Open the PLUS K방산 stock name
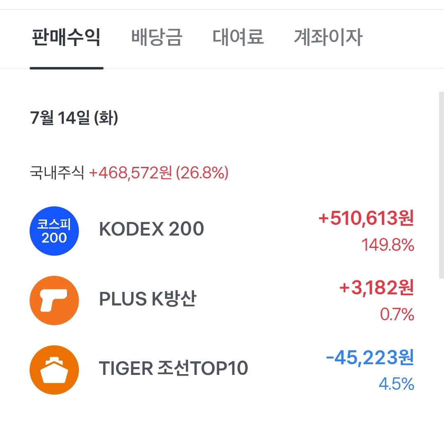 coord(148,298)
